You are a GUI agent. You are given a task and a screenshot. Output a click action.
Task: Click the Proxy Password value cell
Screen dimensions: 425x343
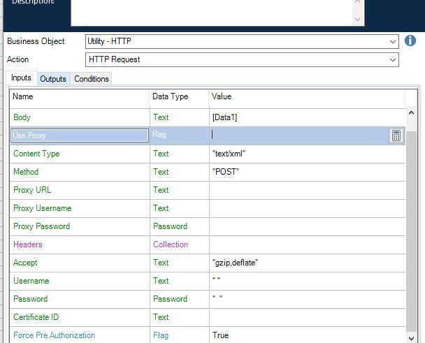pyautogui.click(x=308, y=226)
